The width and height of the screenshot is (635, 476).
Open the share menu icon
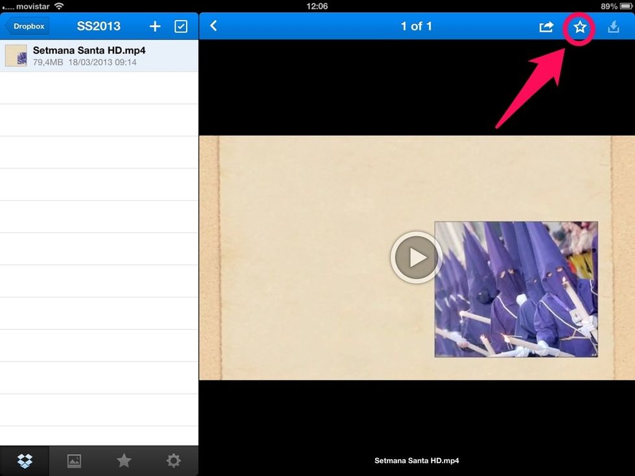click(546, 27)
